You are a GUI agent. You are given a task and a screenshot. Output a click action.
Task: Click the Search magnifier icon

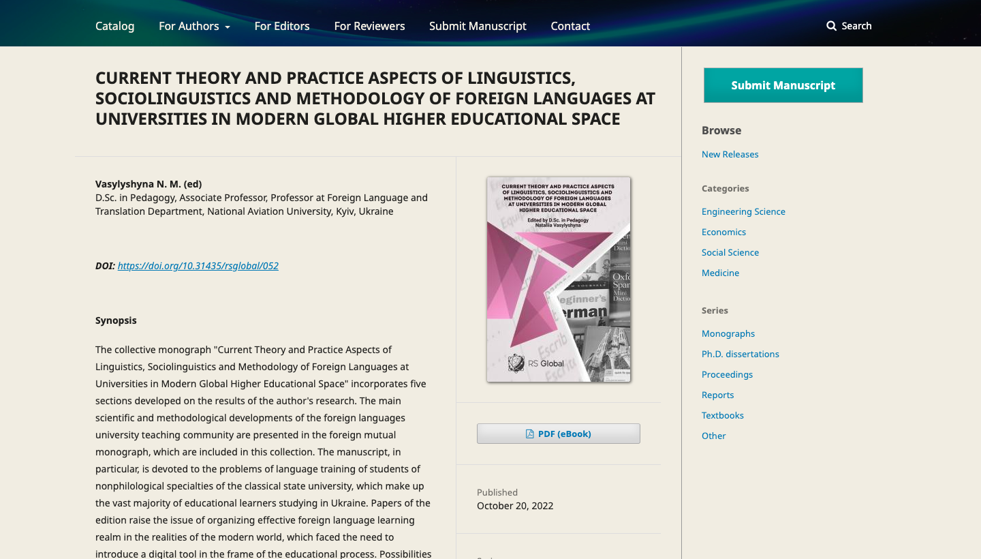point(831,26)
